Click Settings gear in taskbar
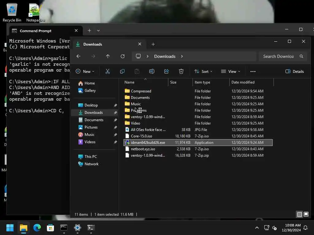 [78, 228]
